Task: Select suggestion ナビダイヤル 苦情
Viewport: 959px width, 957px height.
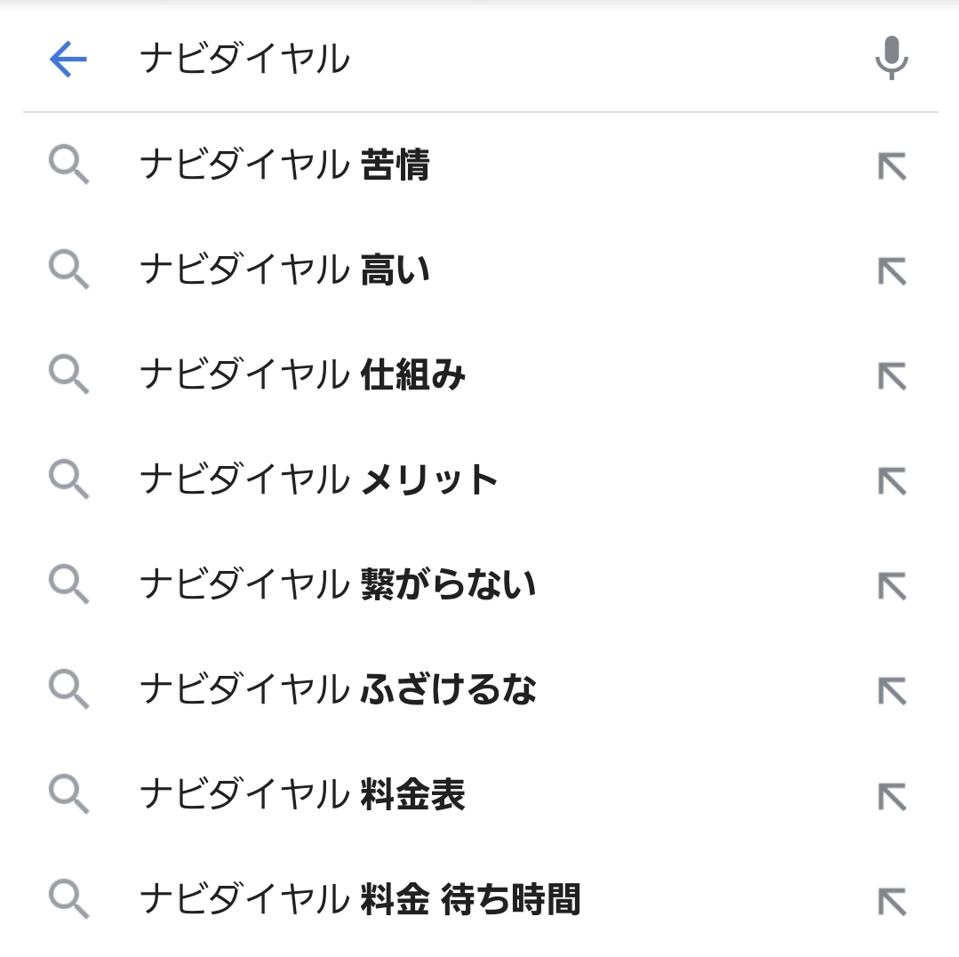Action: click(284, 165)
